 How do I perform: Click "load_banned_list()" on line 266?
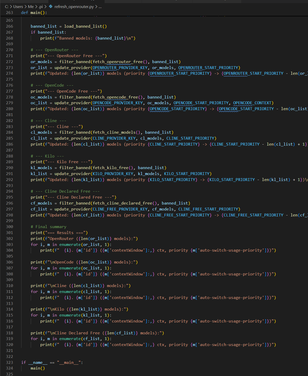click(x=85, y=26)
